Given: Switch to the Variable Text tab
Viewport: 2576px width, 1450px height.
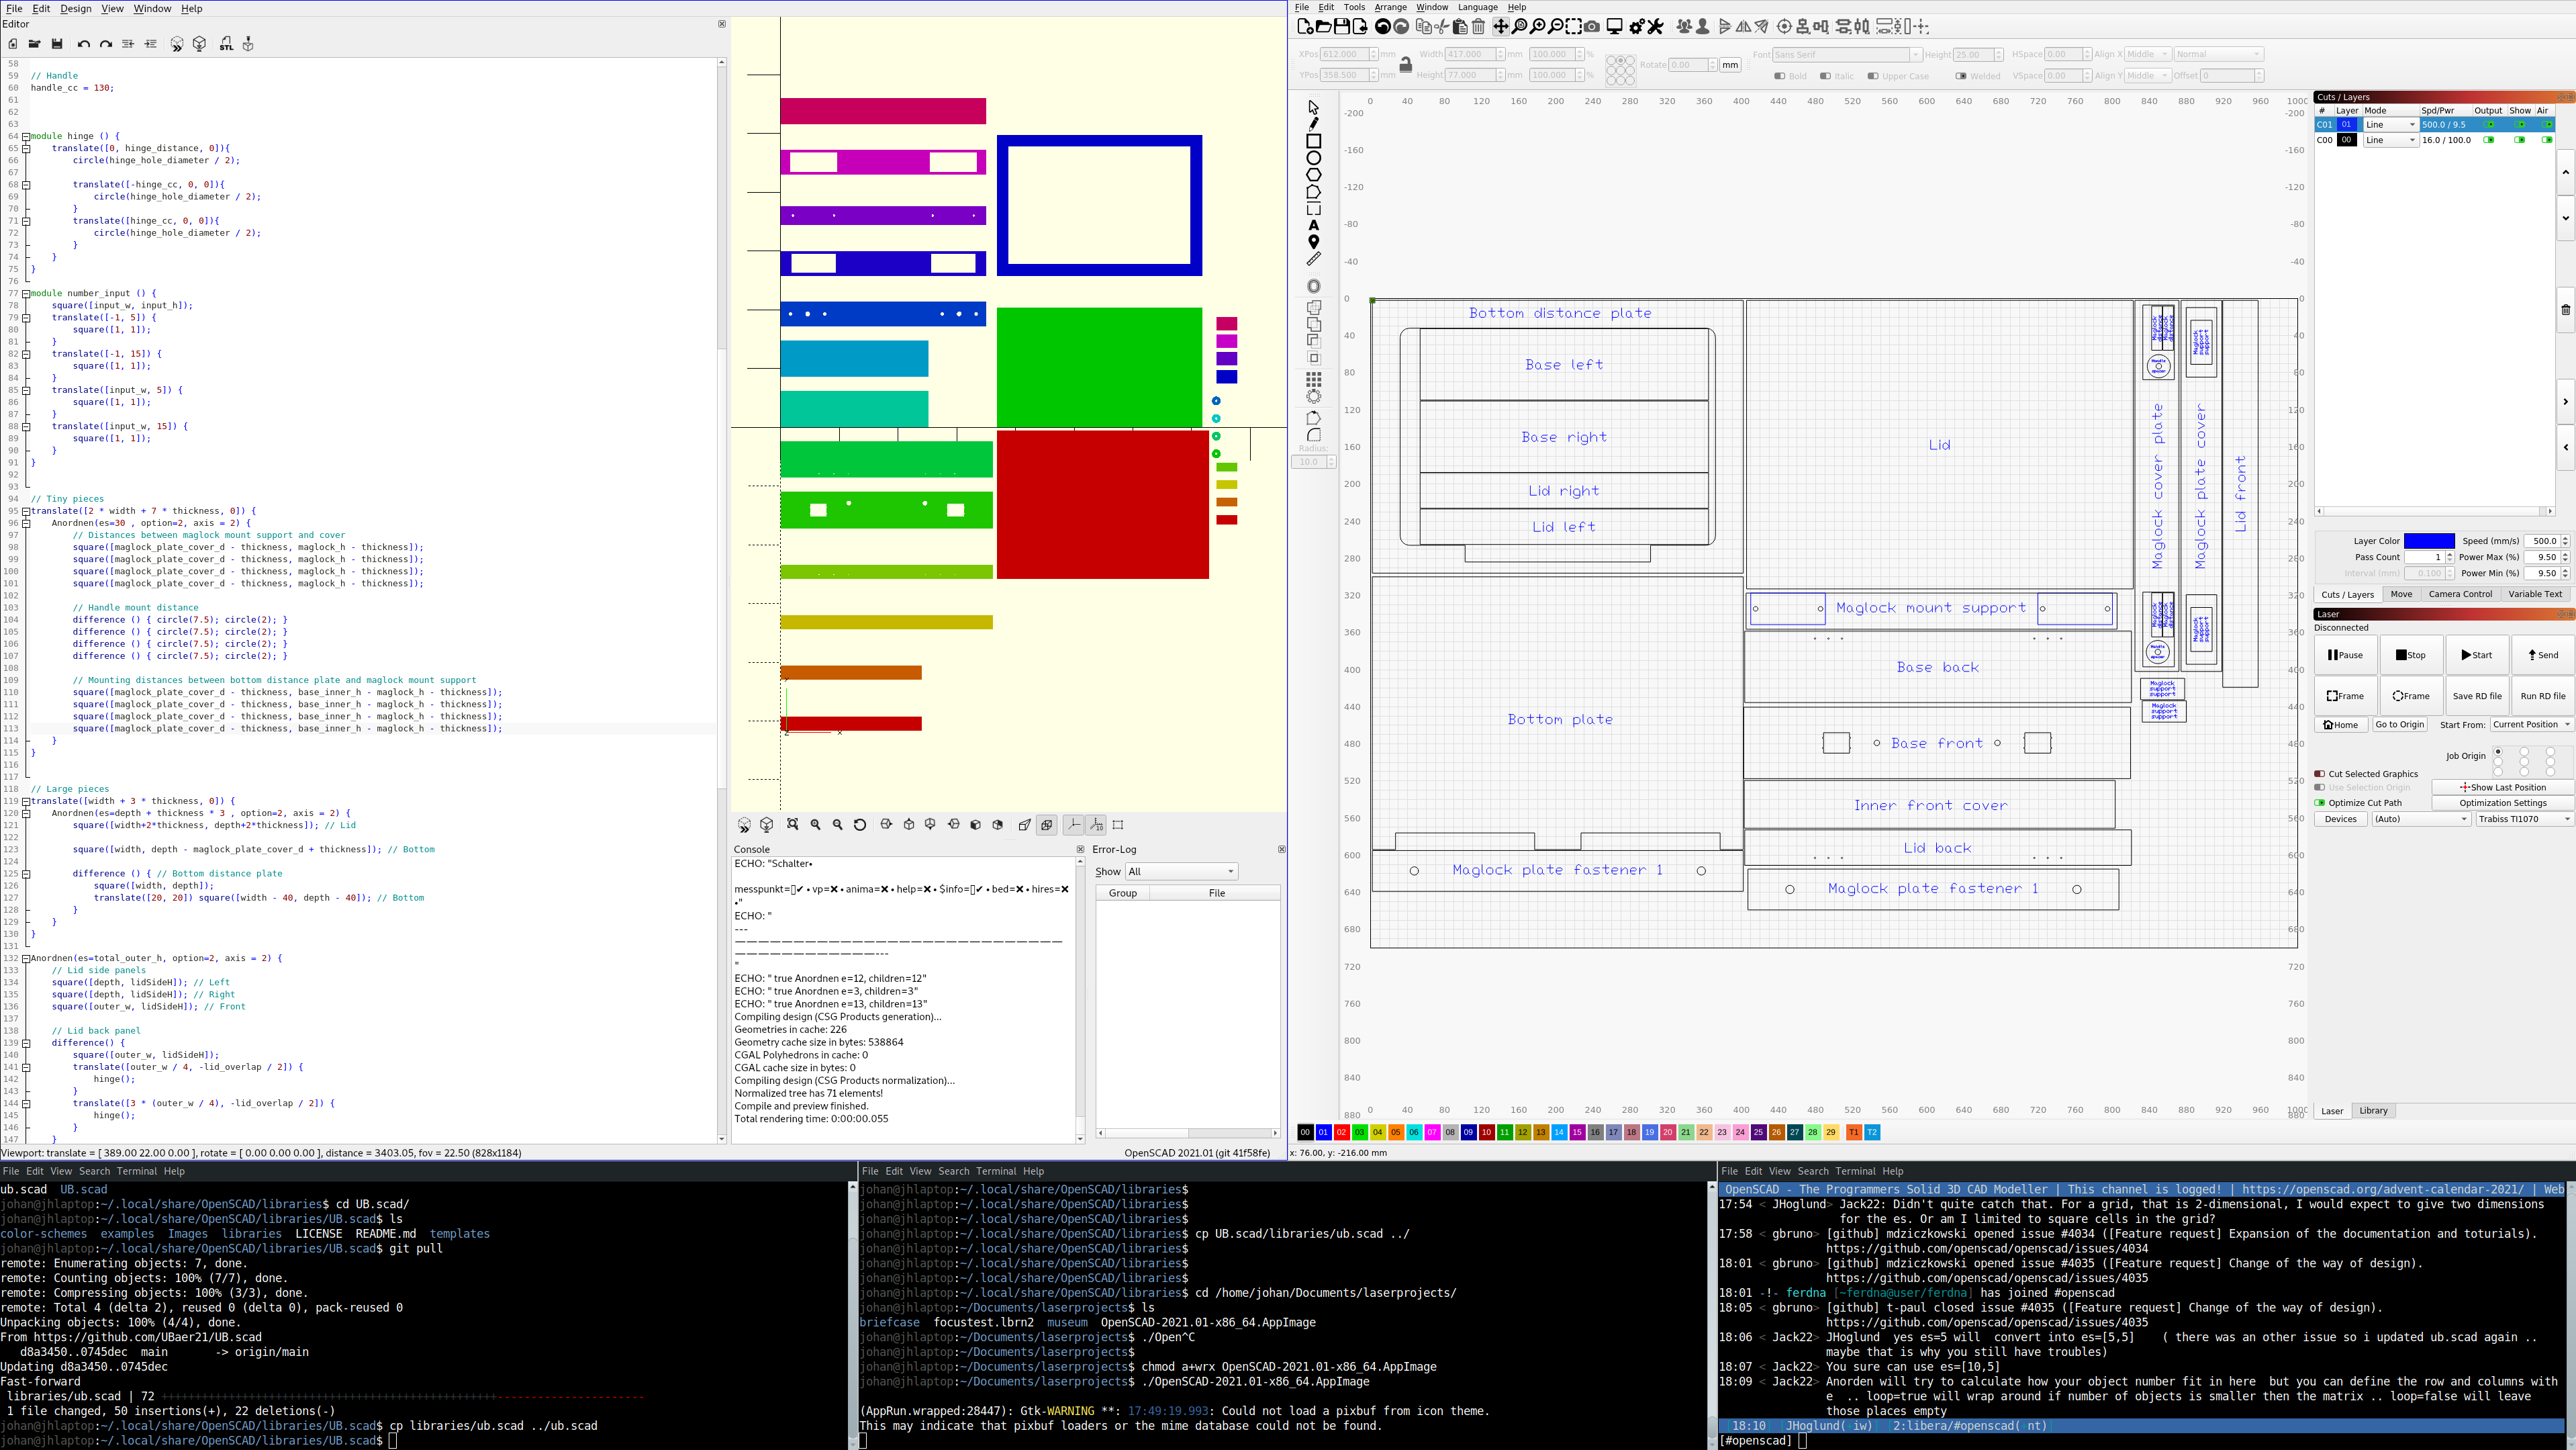Looking at the screenshot, I should (2535, 594).
